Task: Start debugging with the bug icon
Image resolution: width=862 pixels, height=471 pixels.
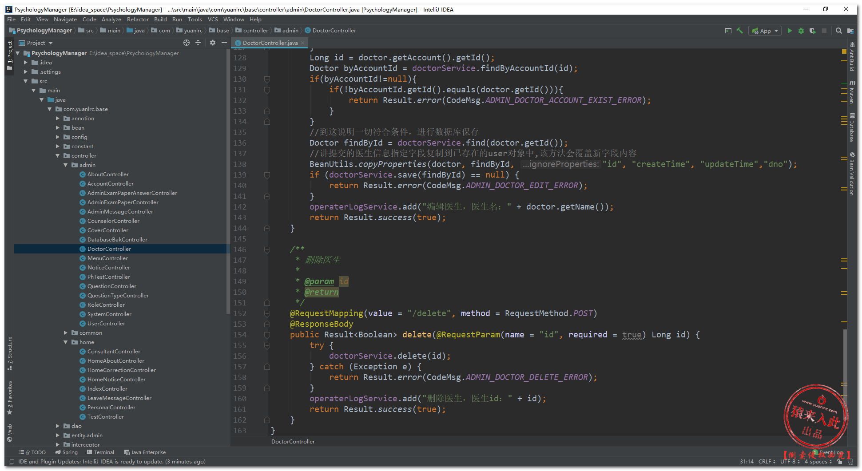Action: [801, 31]
